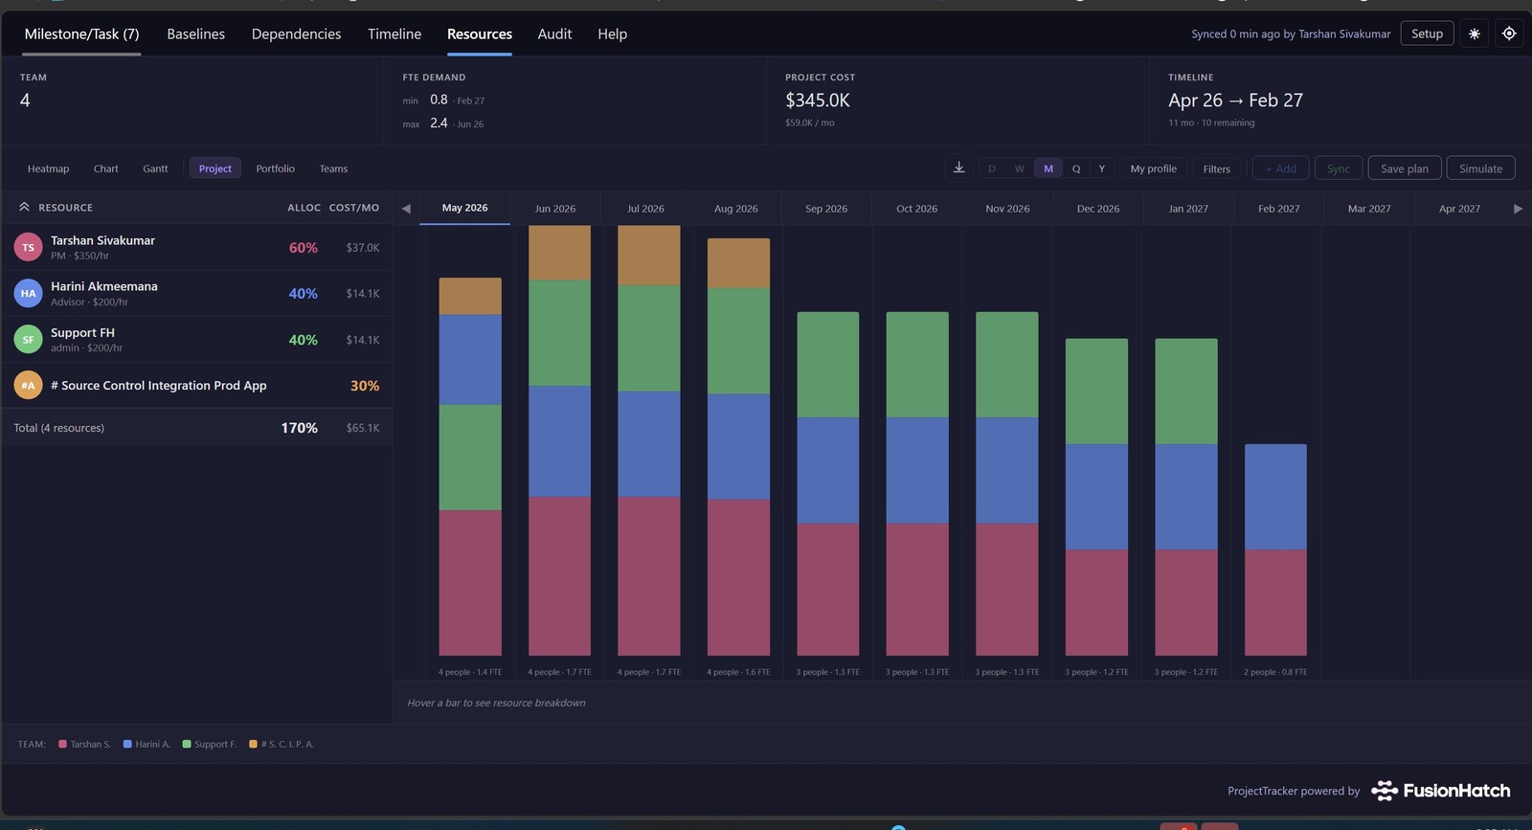1532x830 pixels.
Task: Open the Milestone/Task (7) tab
Action: tap(81, 34)
